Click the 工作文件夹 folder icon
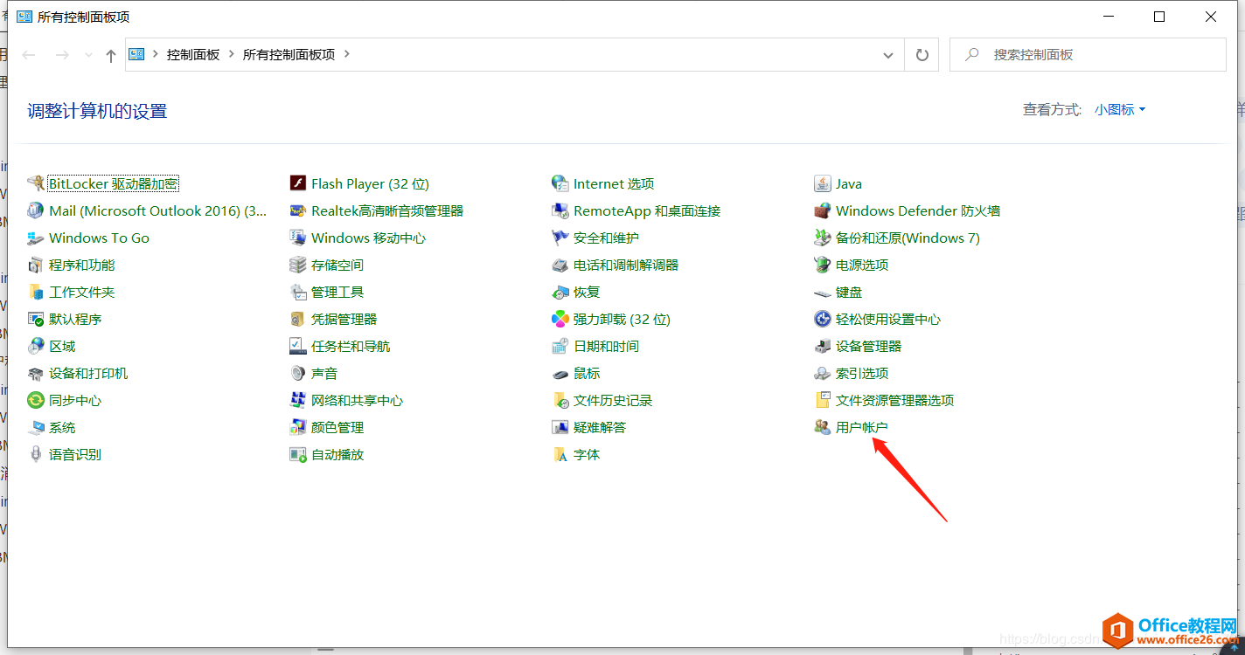1245x655 pixels. (x=36, y=292)
